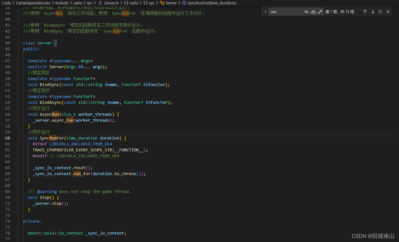Click 'template <typename FunctorT>' on line 50
Image resolution: width=399 pixels, height=242 pixels.
62,78
